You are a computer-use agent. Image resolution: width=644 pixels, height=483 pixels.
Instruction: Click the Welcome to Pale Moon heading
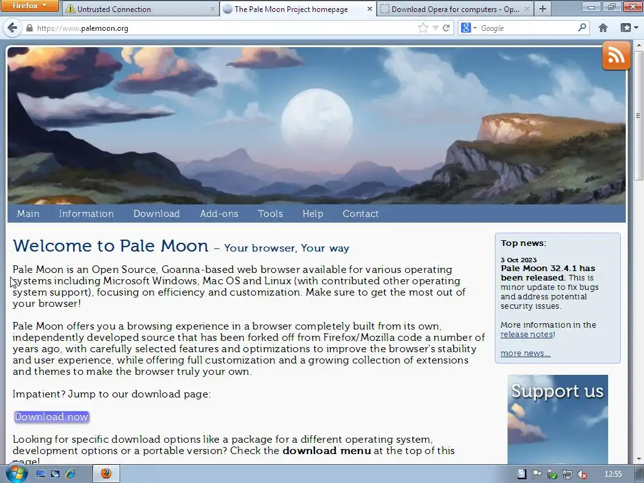click(111, 246)
